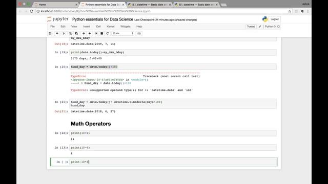Open a new browser tab
Viewport: 328px width, 184px height.
pyautogui.click(x=223, y=5)
